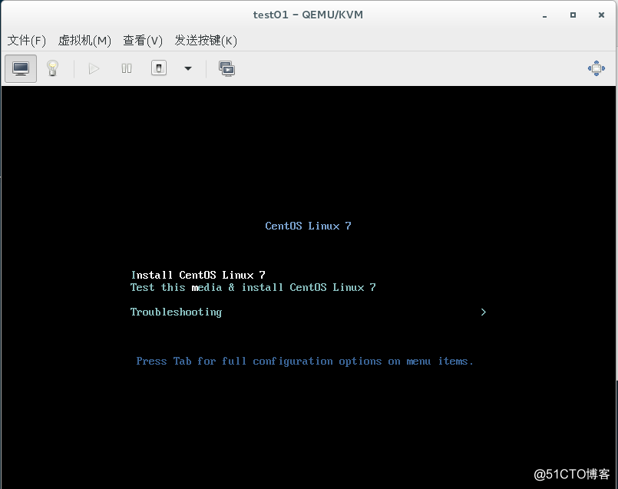Minimize the test01 QEMU/KVM window

[544, 15]
